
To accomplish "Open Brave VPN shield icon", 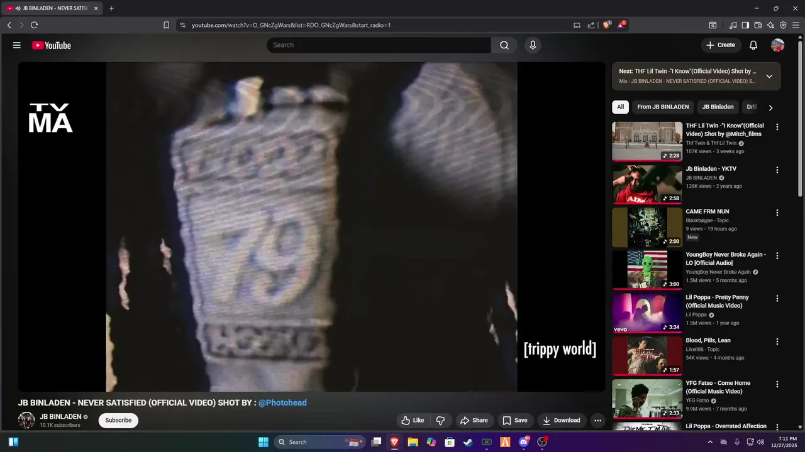I will pyautogui.click(x=783, y=25).
